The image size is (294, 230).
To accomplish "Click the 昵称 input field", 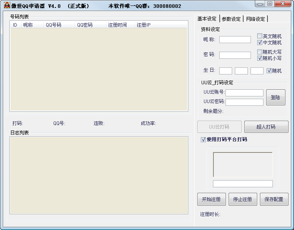I will [x=235, y=40].
